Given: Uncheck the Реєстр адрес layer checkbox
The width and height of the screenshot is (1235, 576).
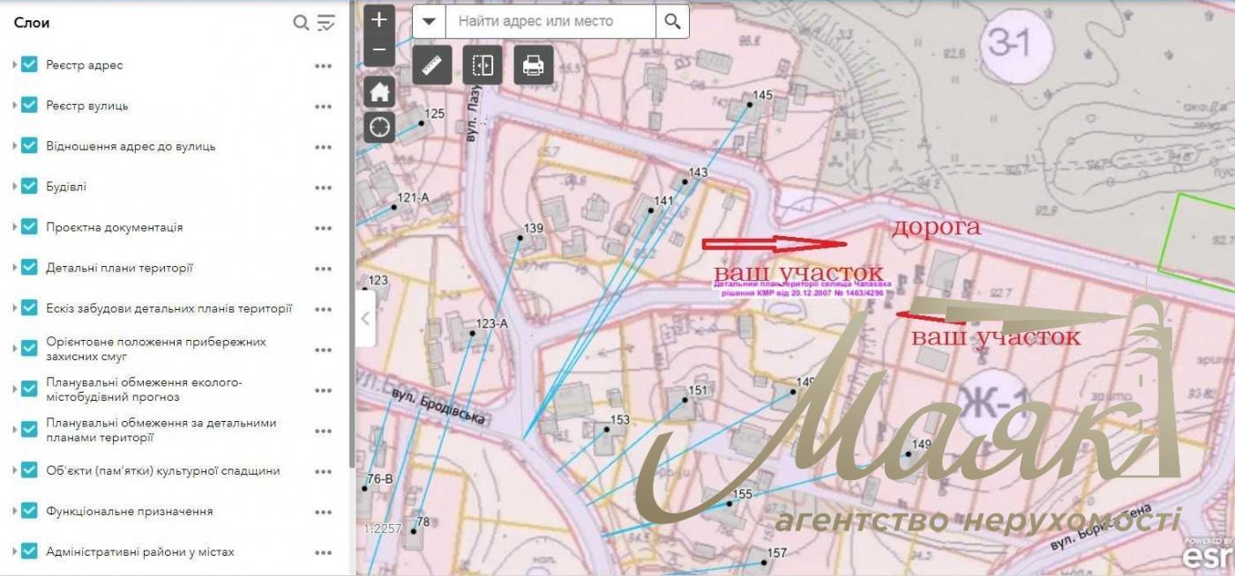Looking at the screenshot, I should 29,65.
